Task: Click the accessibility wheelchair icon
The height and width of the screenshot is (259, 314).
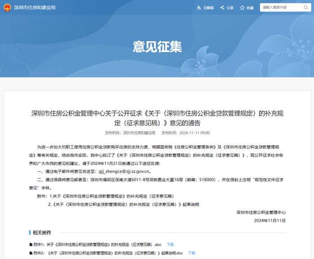Action: (199, 8)
